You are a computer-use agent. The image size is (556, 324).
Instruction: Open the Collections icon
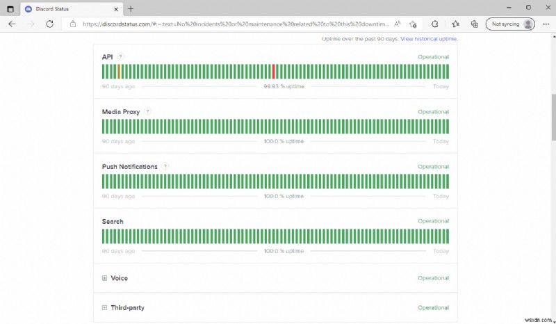[x=475, y=24]
